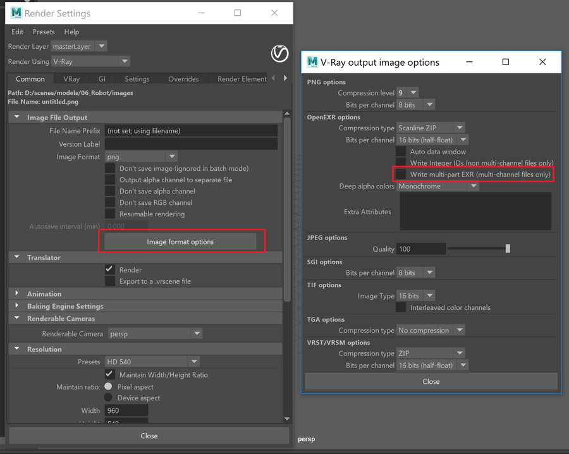Viewport: 569px width, 454px height.
Task: Click the Extra Attributes text area
Action: click(x=475, y=212)
